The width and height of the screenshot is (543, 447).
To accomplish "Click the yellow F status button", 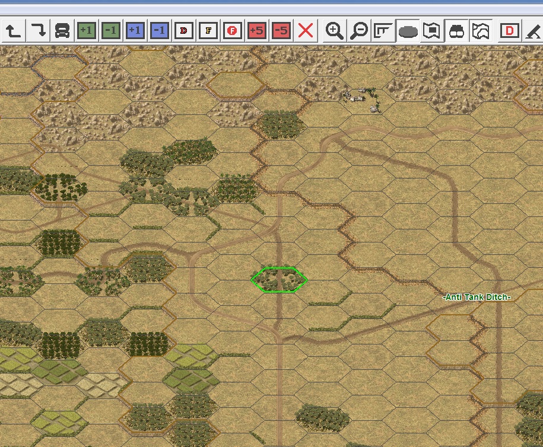I will (x=208, y=31).
